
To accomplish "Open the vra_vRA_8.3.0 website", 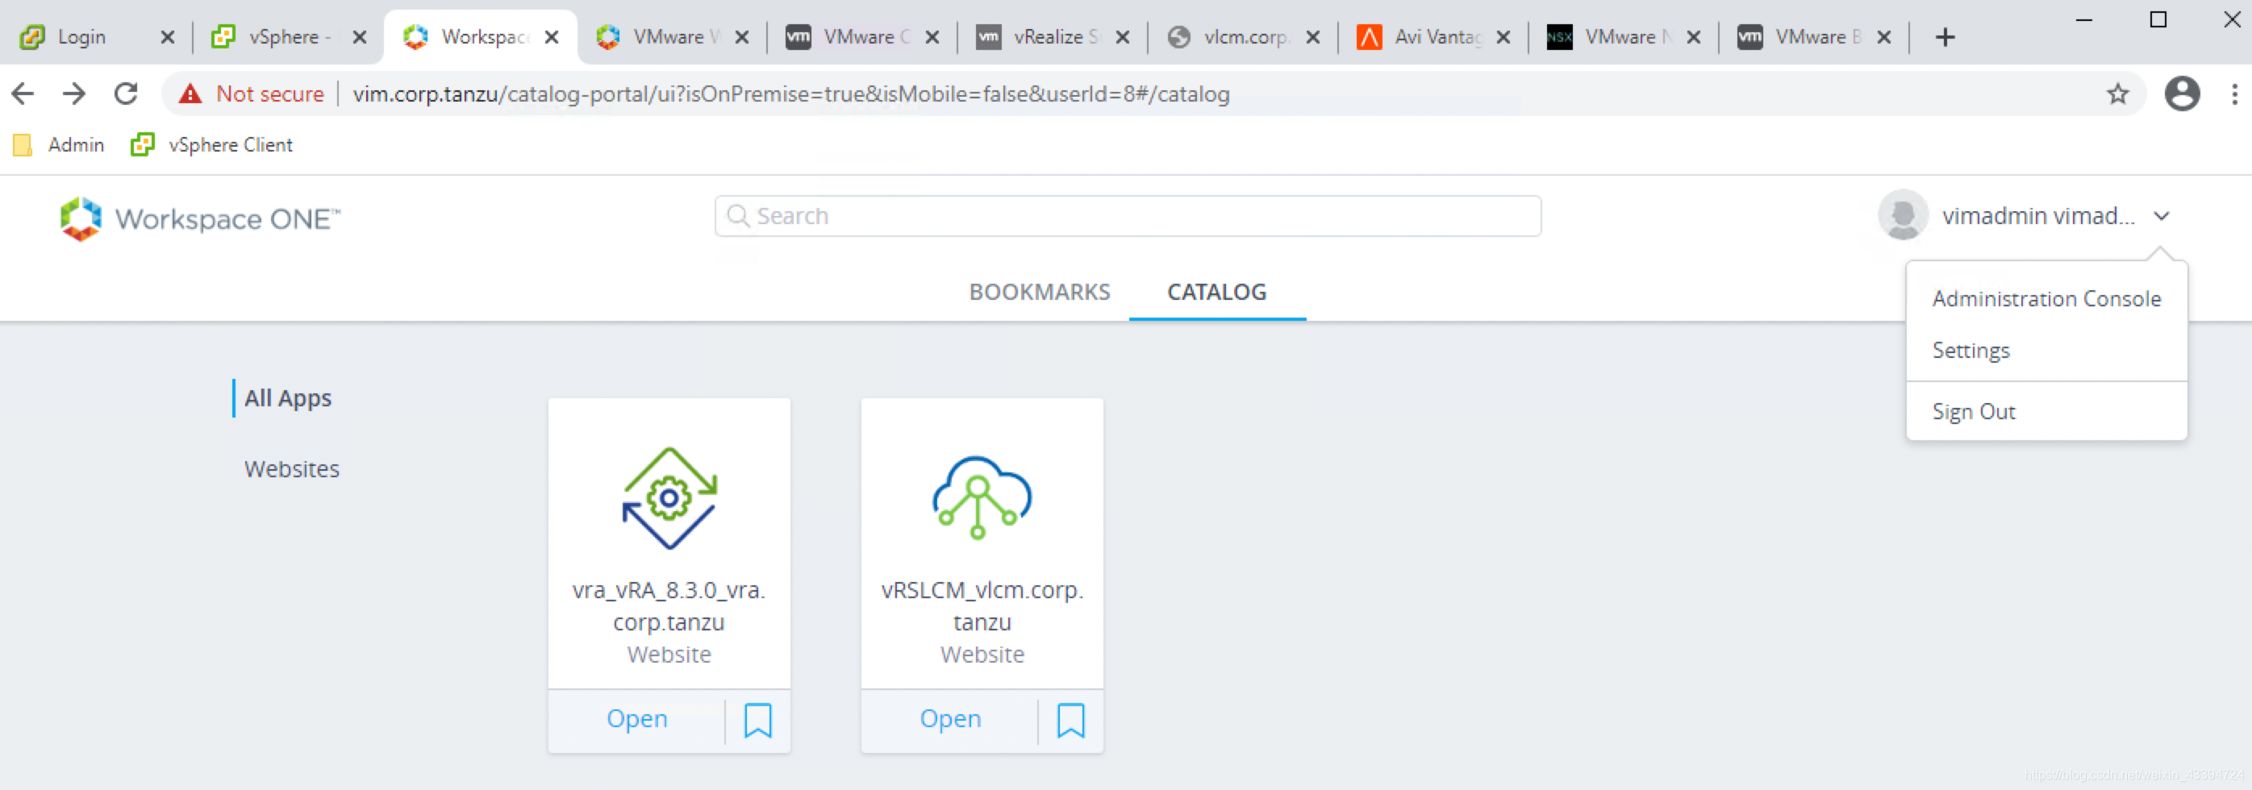I will click(x=637, y=718).
